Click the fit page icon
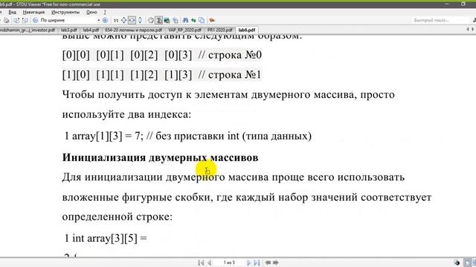Image resolution: width=476 pixels, height=267 pixels. click(124, 20)
